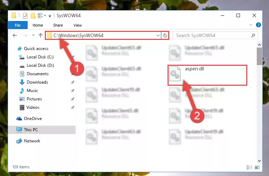Select OneDrive in navigation pane
Viewport: 269px width, 176px height.
point(33,119)
